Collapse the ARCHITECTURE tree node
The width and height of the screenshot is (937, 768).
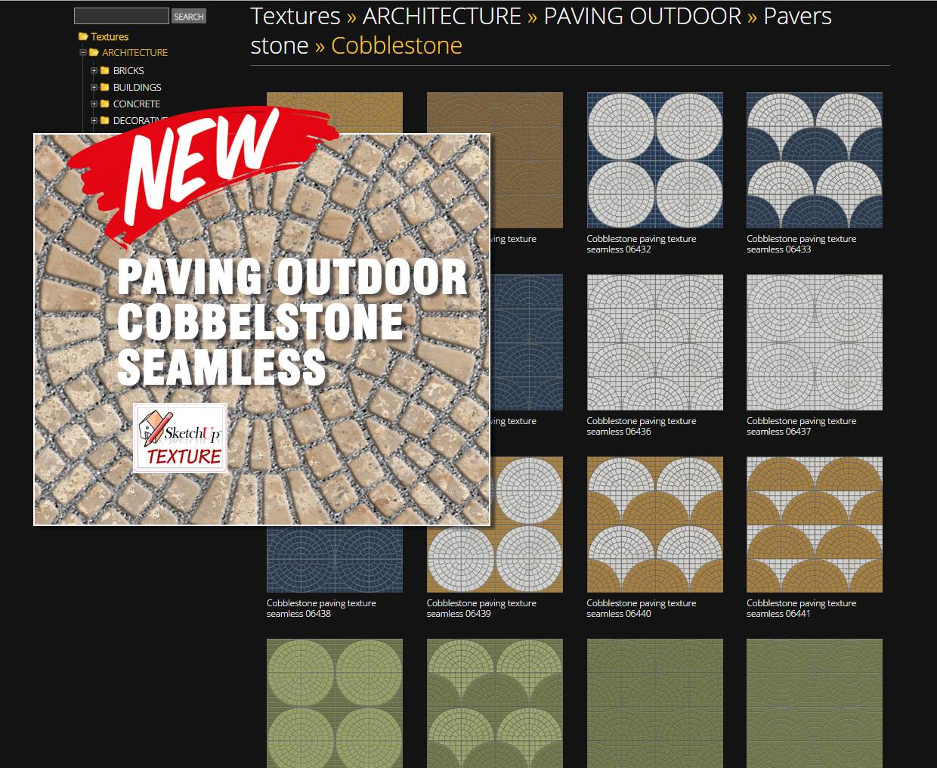pos(82,52)
